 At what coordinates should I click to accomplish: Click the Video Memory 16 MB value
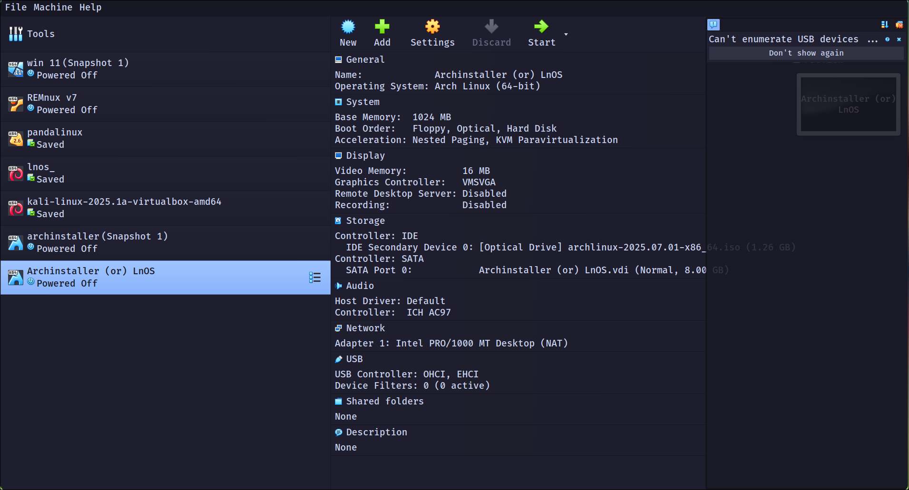tap(476, 171)
